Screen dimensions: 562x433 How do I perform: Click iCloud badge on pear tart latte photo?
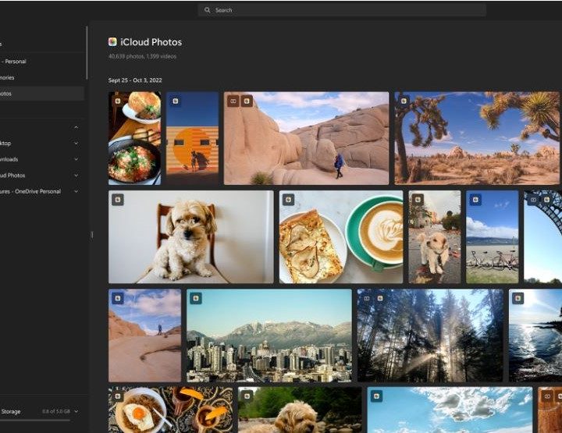(x=288, y=200)
